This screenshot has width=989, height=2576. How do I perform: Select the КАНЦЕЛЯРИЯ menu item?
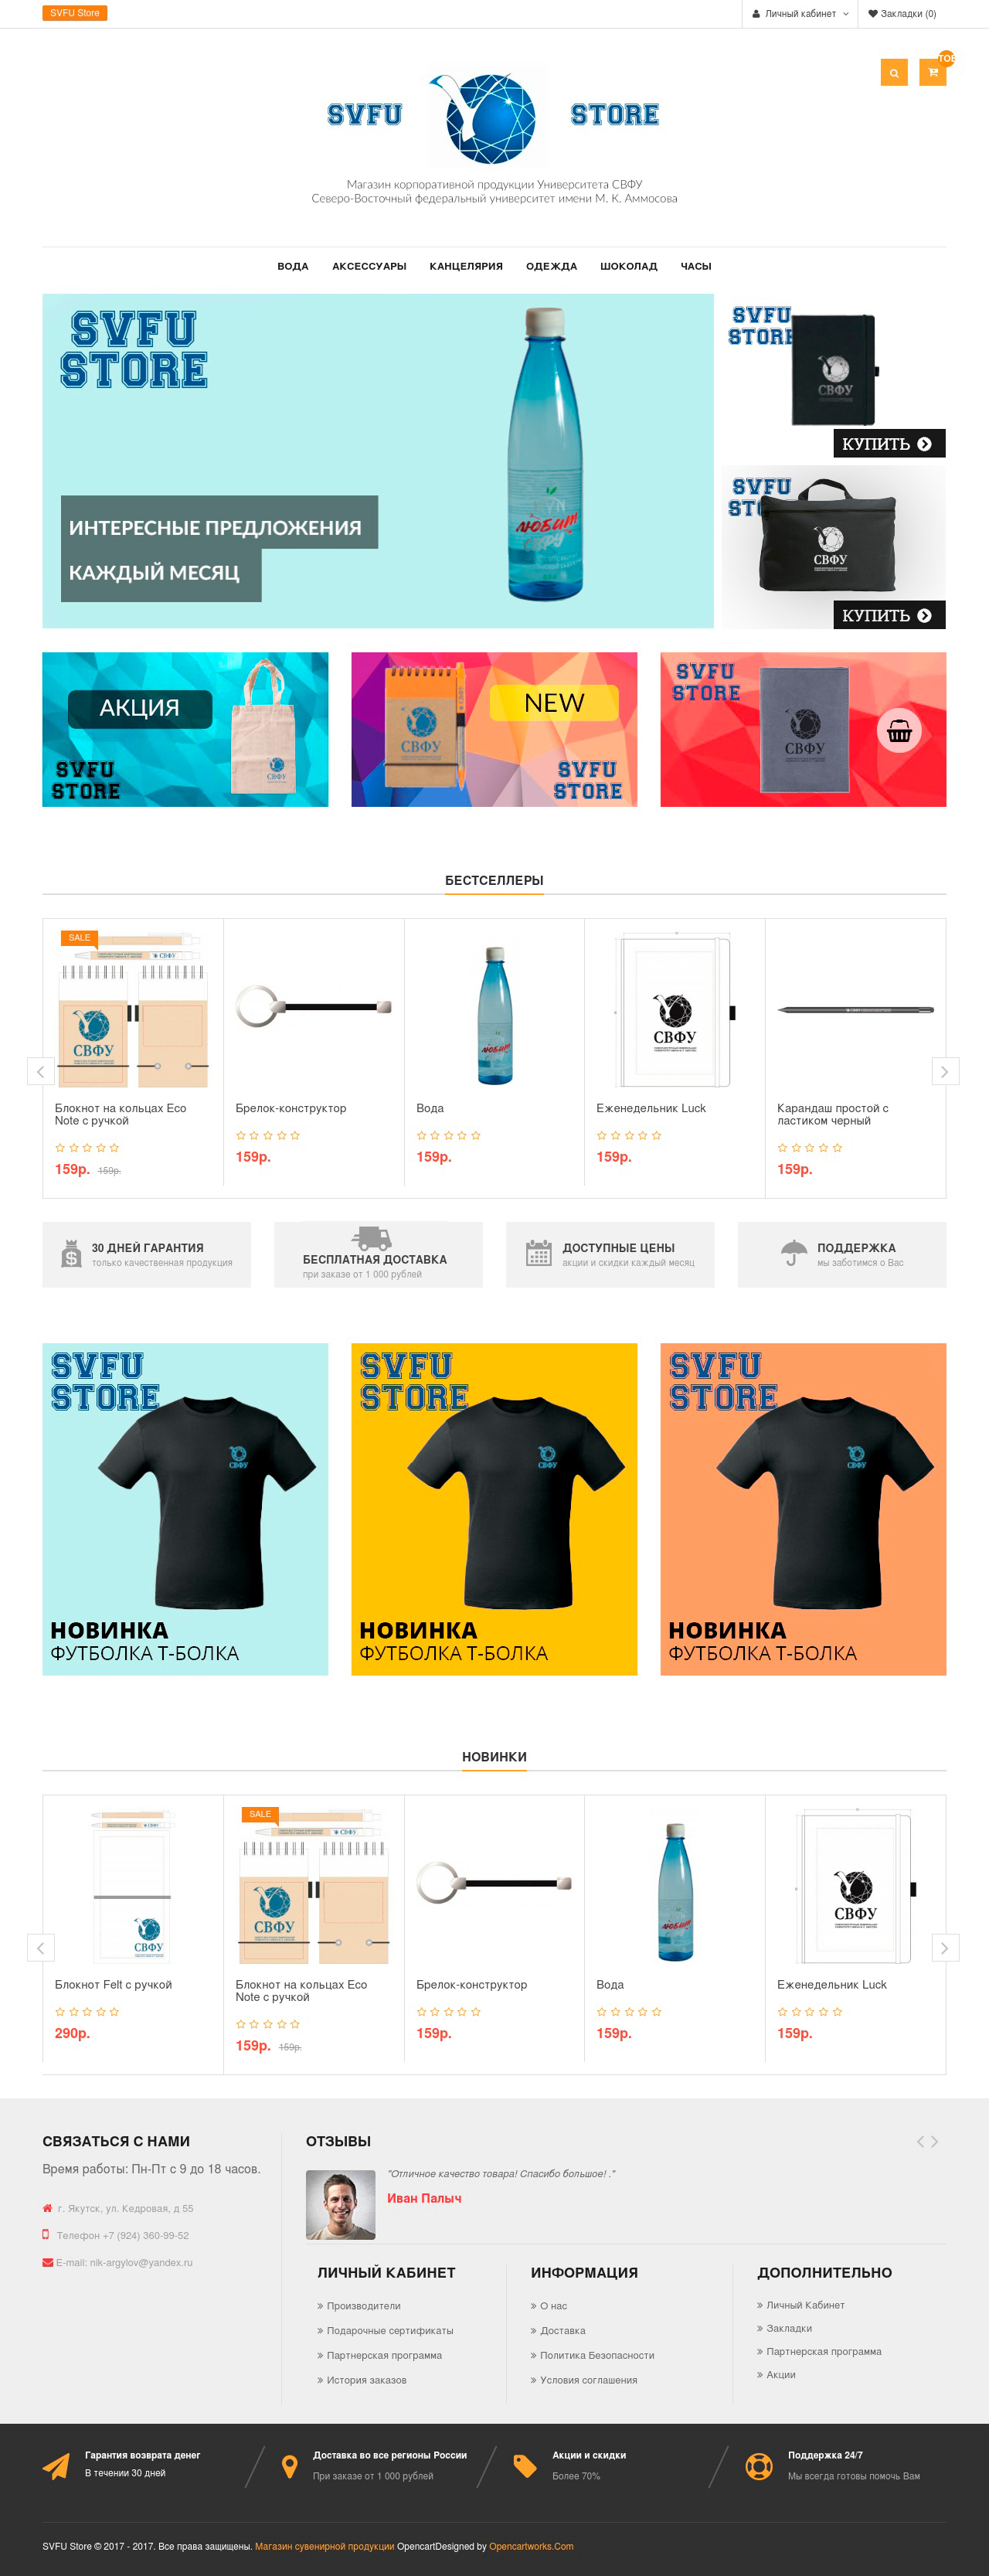[x=466, y=266]
